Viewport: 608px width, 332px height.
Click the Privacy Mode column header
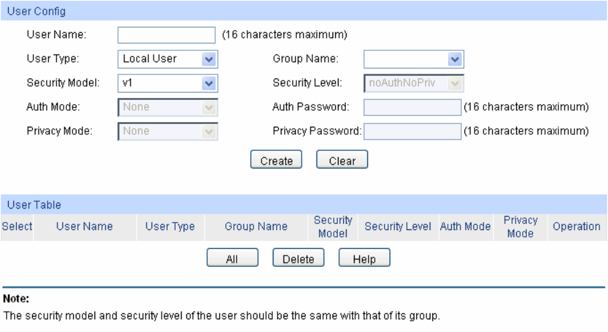point(520,227)
